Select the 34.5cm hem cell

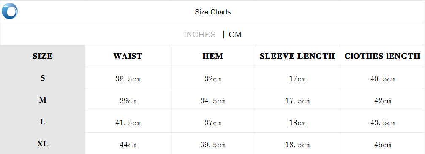(x=213, y=101)
